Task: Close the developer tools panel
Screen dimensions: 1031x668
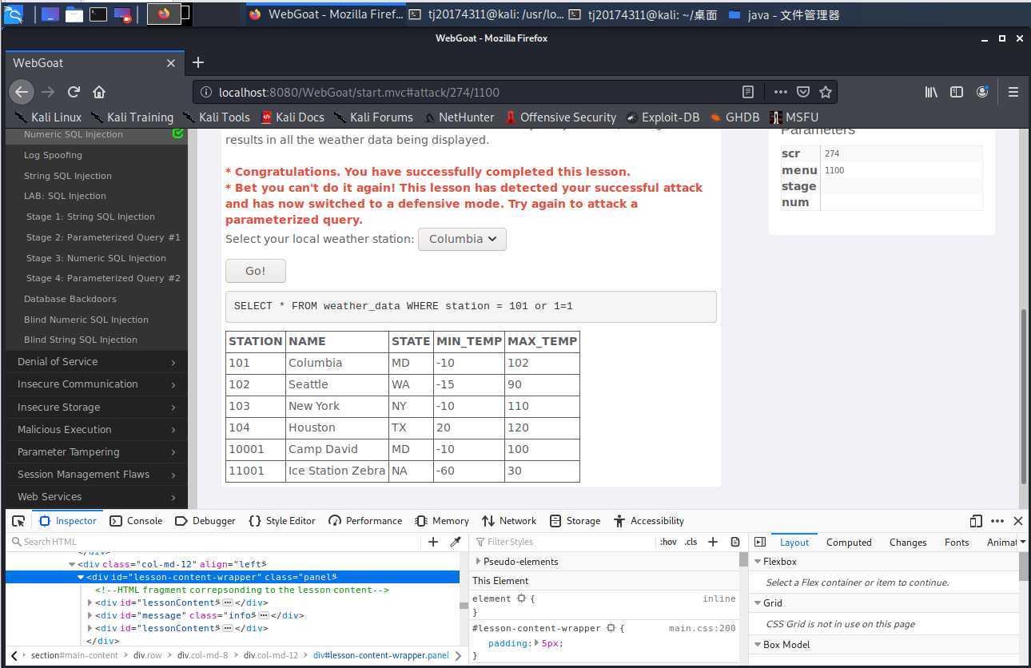Action: coord(1017,521)
